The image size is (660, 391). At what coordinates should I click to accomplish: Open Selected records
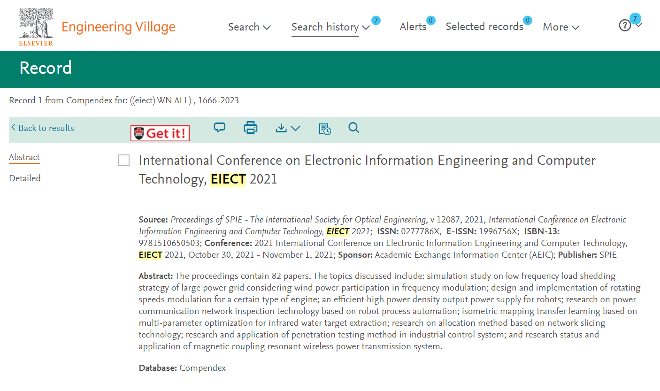pos(484,27)
